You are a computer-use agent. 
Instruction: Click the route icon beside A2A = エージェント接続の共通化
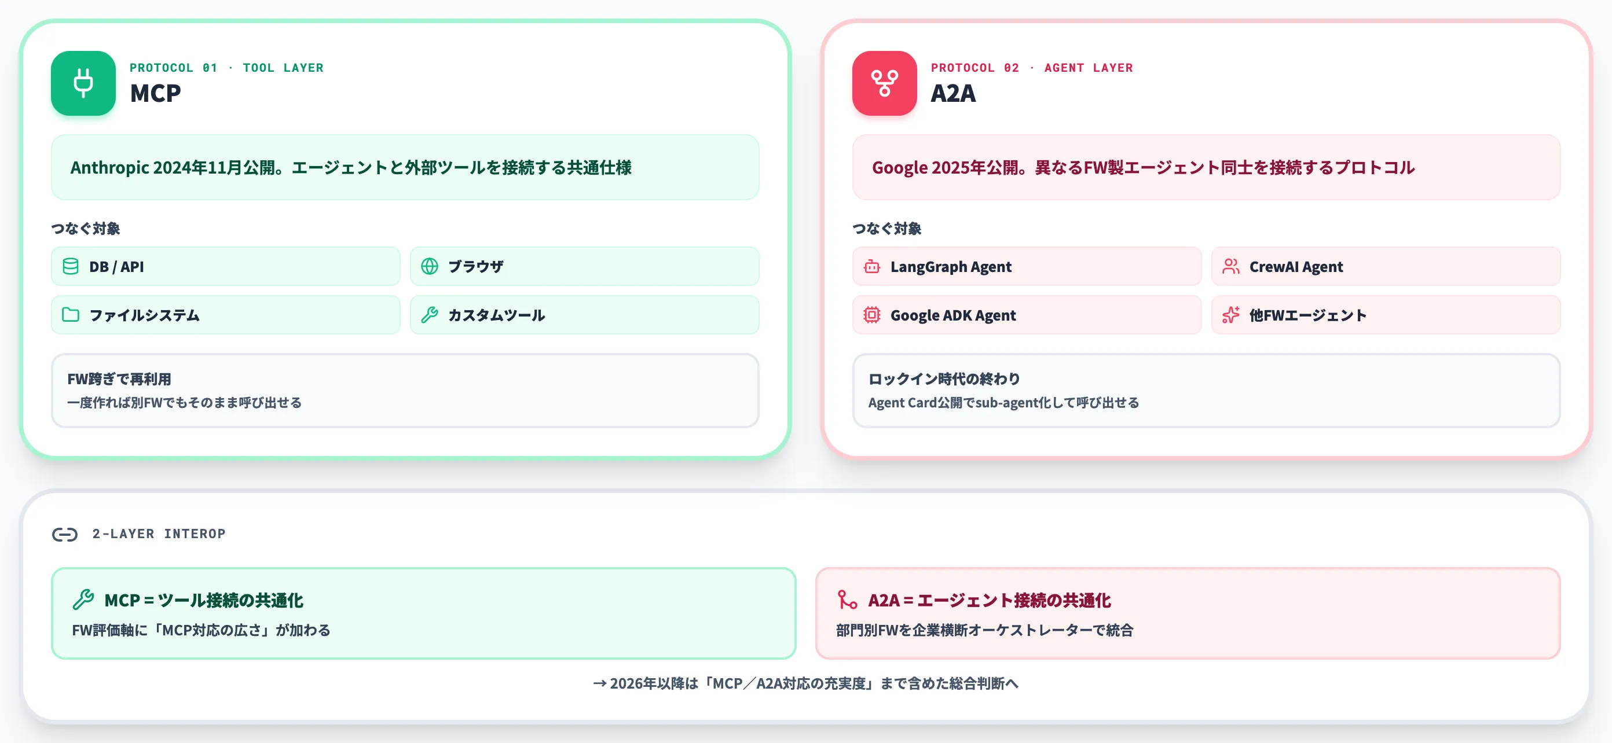point(847,599)
